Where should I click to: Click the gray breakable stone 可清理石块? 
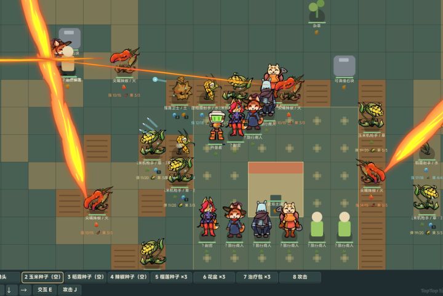click(344, 66)
